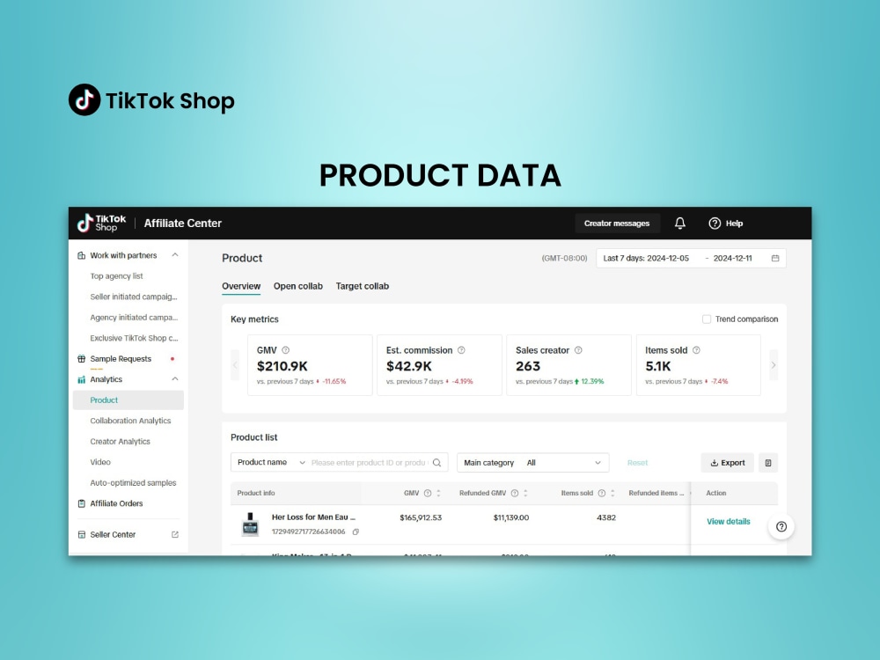Show next key metrics with right arrow

773,365
